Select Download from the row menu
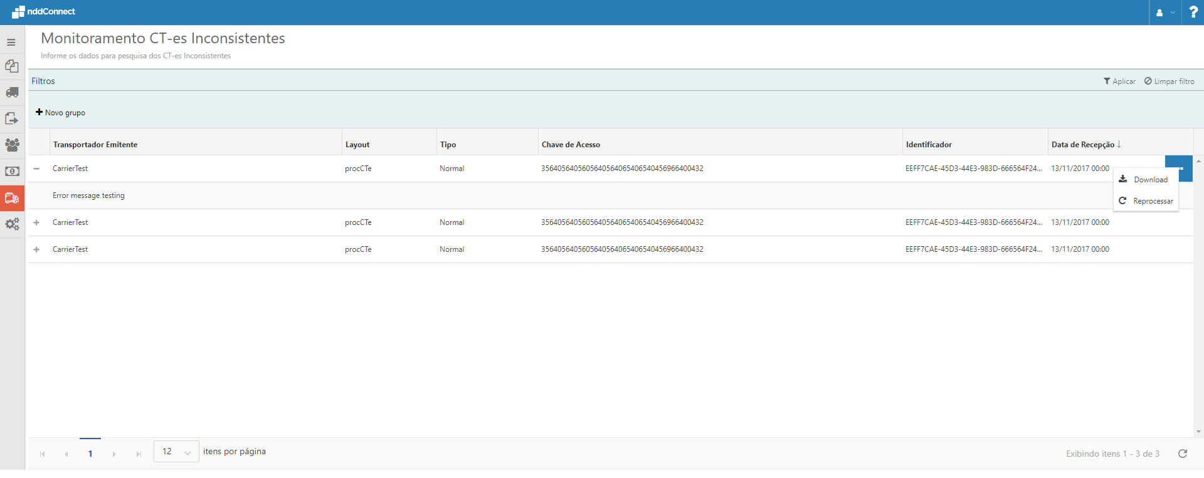The height and width of the screenshot is (478, 1204). pyautogui.click(x=1150, y=180)
